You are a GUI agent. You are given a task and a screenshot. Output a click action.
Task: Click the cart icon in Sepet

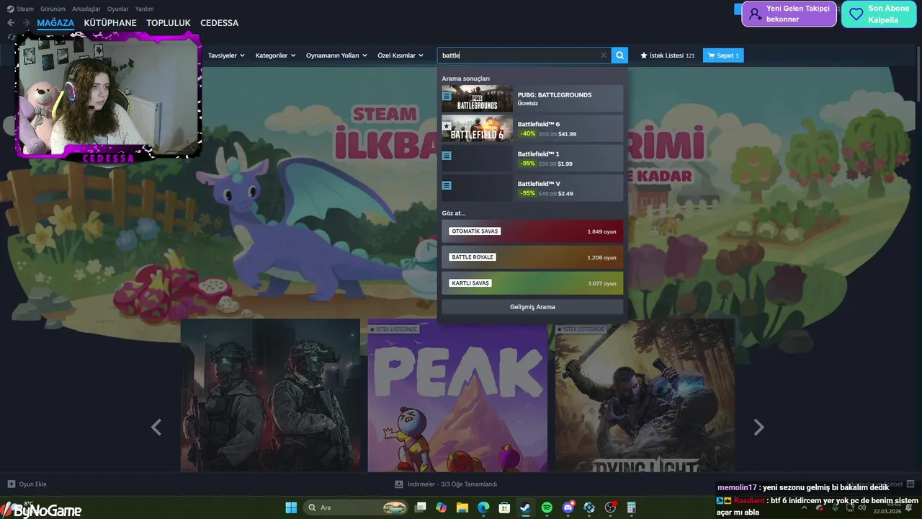[x=711, y=56]
